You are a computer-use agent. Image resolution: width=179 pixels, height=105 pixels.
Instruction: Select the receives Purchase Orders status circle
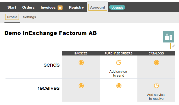pyautogui.click(x=119, y=86)
